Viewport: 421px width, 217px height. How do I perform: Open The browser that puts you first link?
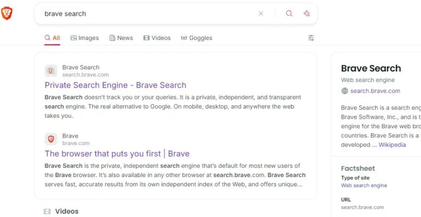tap(117, 154)
